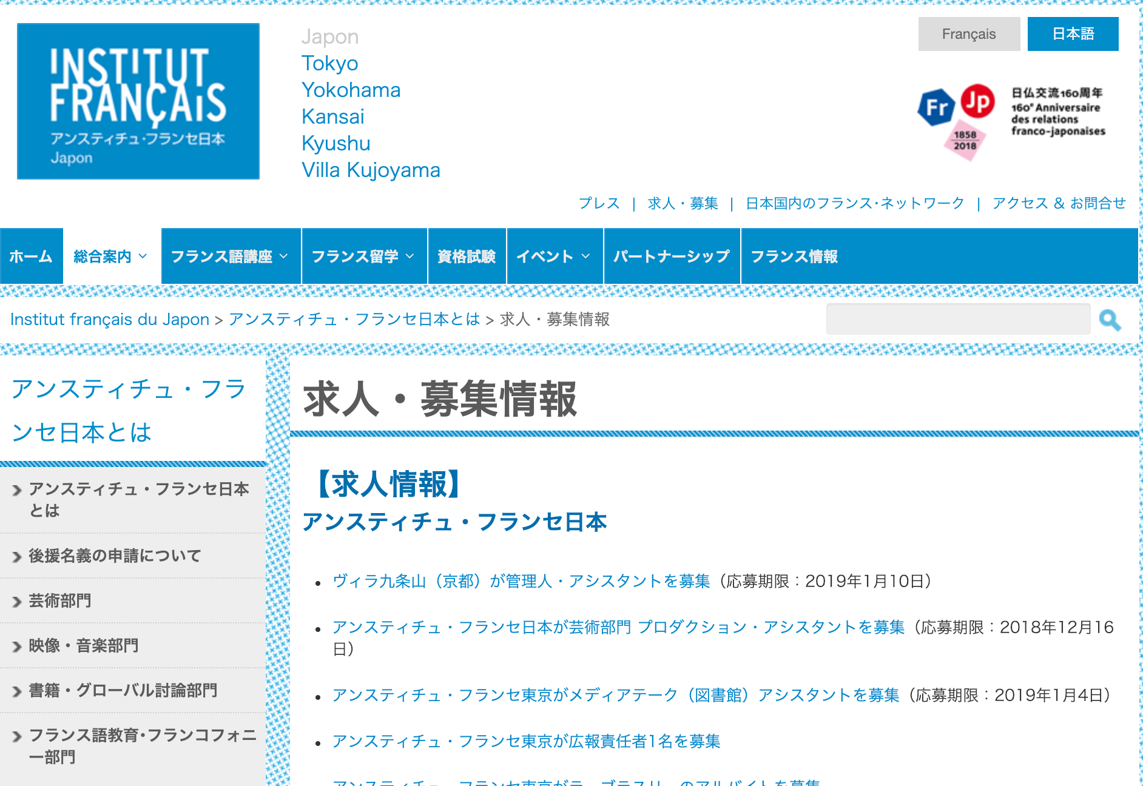Select sidebar item フランス語教育・フランコフォニー部門
Screen dimensions: 1143x786
click(x=143, y=746)
